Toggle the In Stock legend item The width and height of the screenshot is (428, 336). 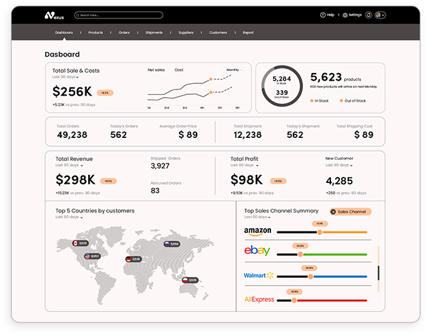coord(319,100)
